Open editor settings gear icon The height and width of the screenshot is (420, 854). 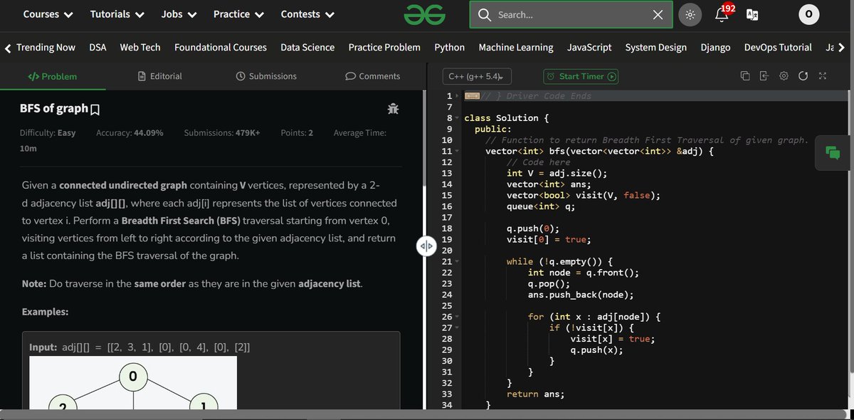(x=784, y=76)
